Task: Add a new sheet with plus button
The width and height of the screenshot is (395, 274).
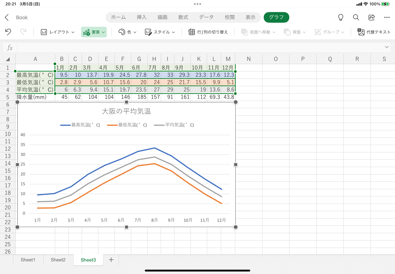Action: pyautogui.click(x=111, y=260)
